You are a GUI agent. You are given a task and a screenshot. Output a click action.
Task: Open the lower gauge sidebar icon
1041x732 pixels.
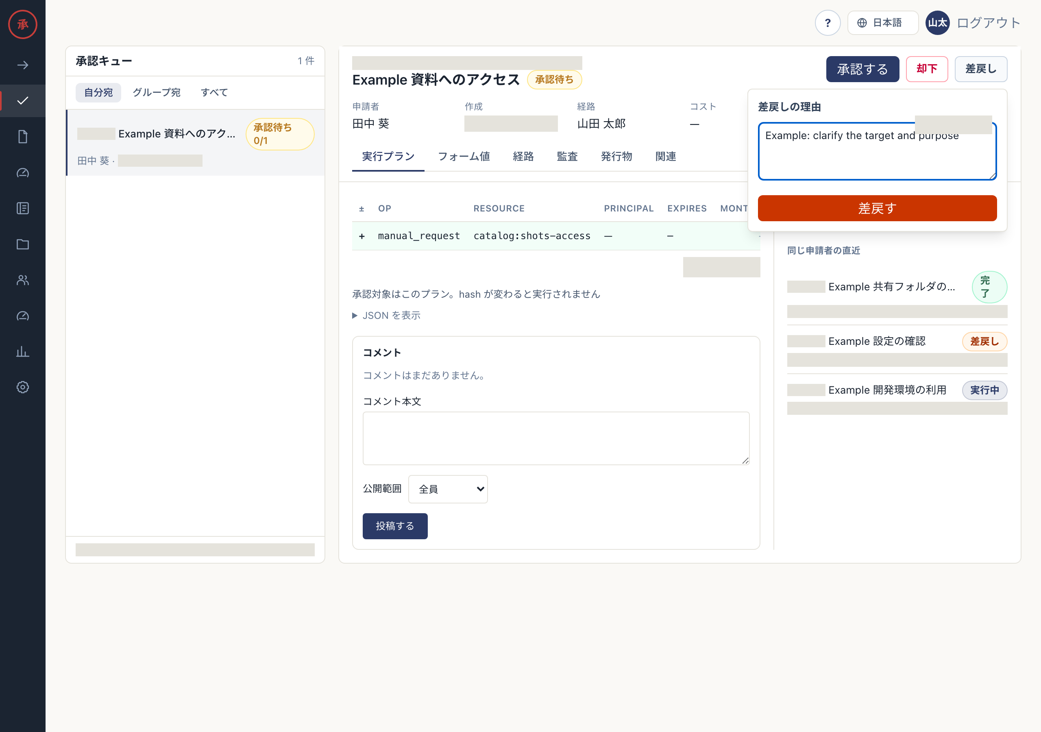coord(23,316)
